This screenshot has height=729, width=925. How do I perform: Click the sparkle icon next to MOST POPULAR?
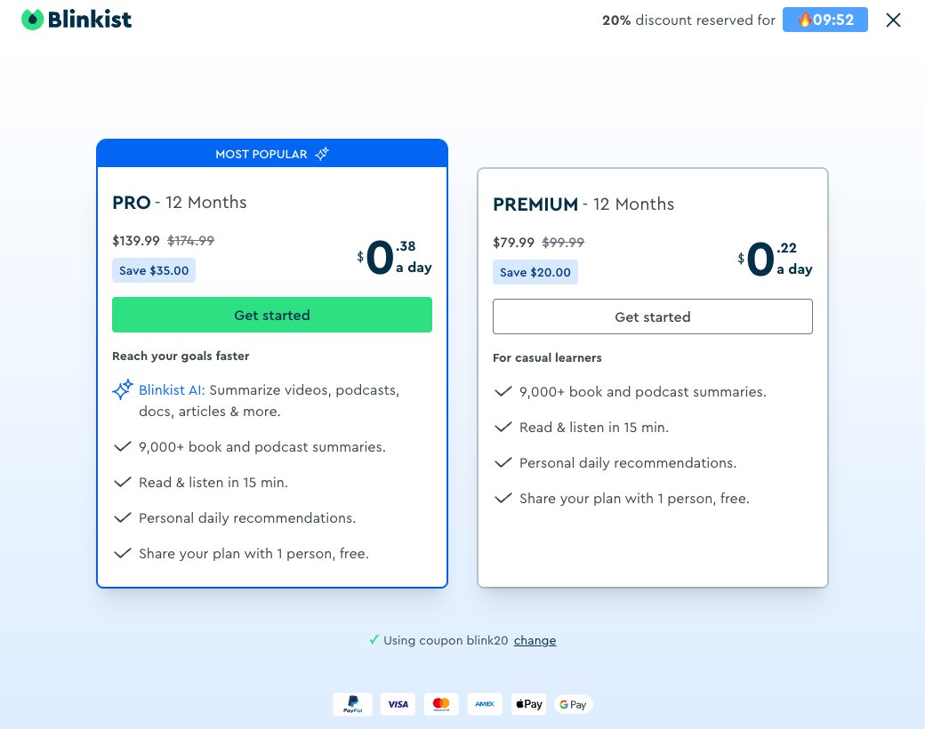(x=321, y=154)
